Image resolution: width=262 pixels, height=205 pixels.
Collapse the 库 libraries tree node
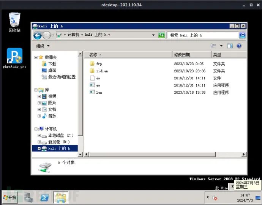click(x=36, y=90)
